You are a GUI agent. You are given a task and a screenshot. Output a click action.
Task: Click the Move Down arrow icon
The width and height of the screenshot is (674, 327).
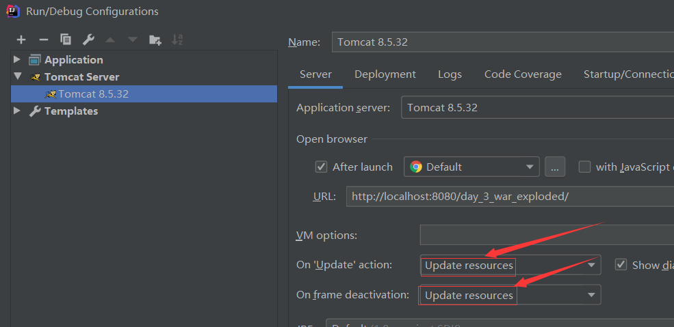[132, 40]
